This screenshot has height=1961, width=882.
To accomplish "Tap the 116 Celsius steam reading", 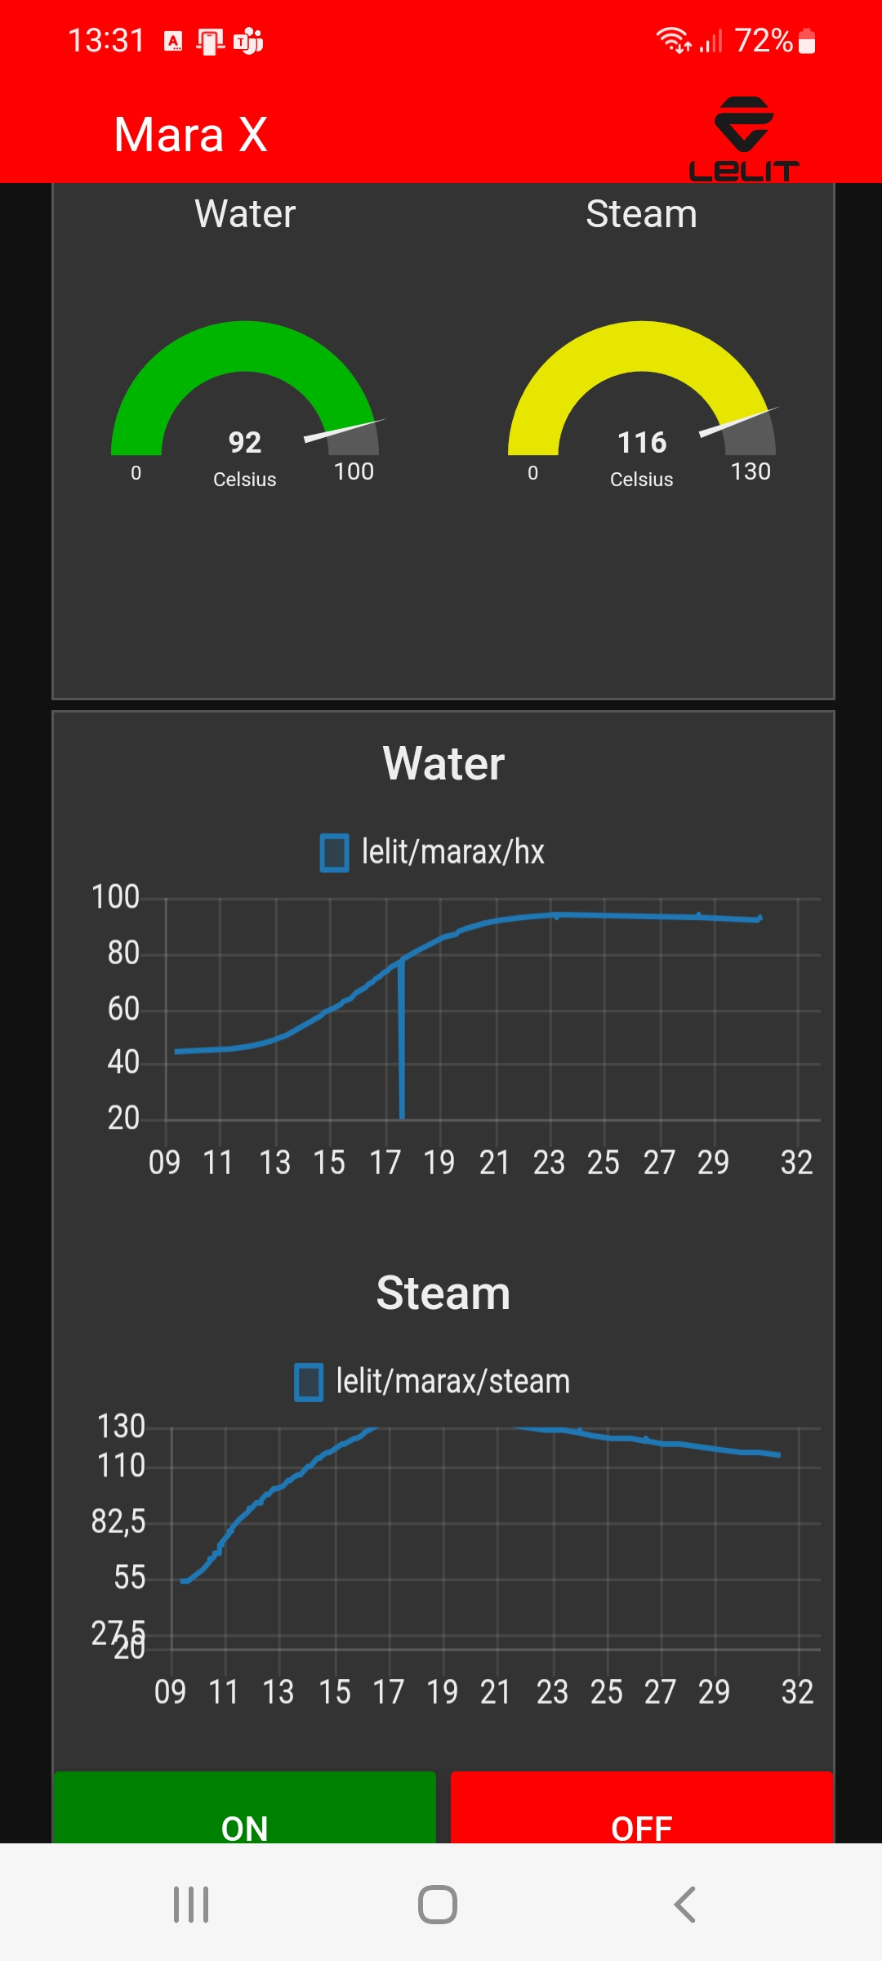I will click(642, 443).
